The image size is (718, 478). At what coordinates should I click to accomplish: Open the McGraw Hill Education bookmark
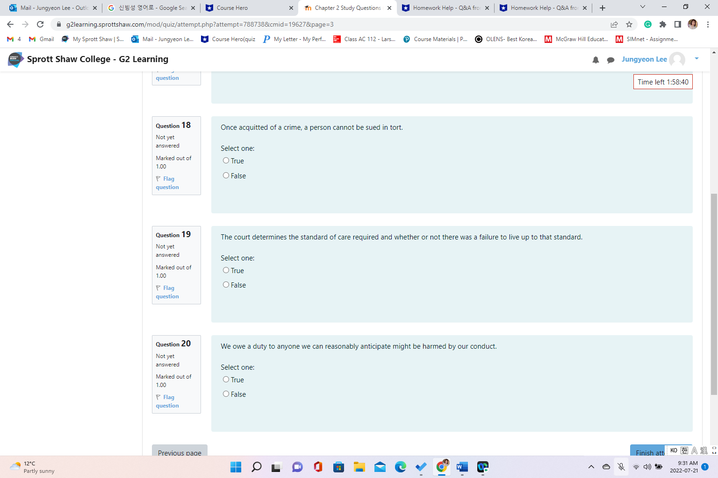tap(576, 39)
